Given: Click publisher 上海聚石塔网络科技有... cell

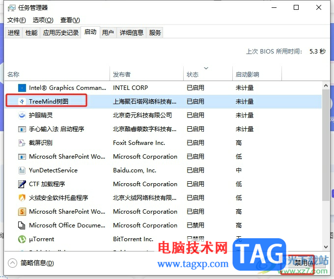Looking at the screenshot, I should 144,102.
